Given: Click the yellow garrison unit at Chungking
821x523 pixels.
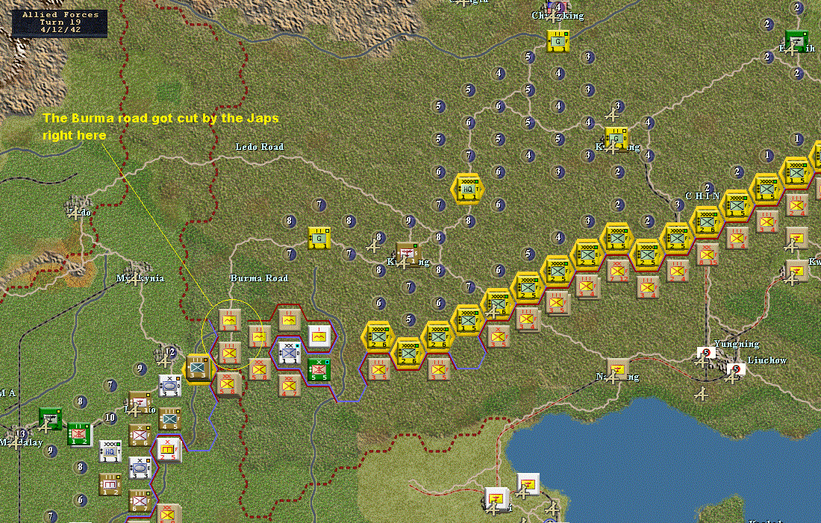Looking at the screenshot, I should (x=558, y=41).
